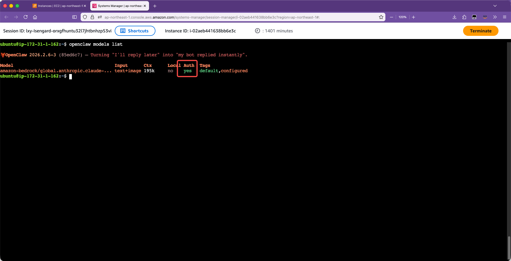Zoom in with the plus button
Screen dimensions: 511x261
click(x=414, y=17)
